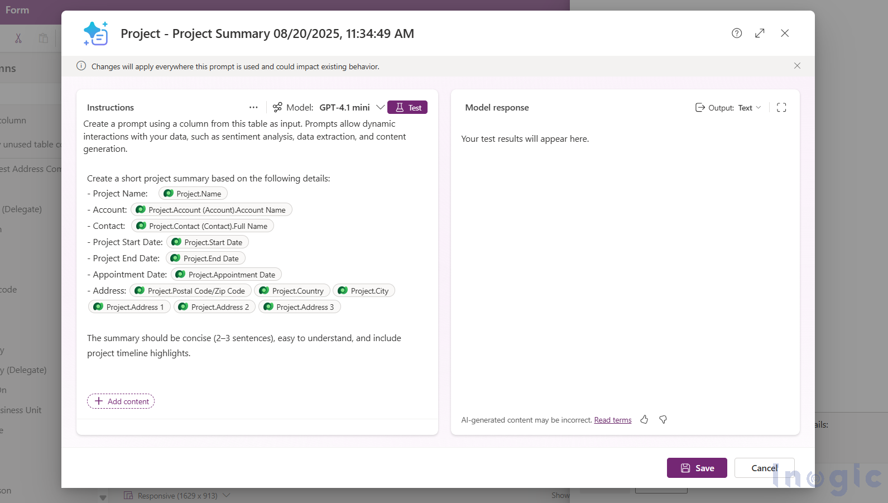Viewport: 888px width, 503px height.
Task: Click the Project.Address 1 chip
Action: (x=129, y=307)
